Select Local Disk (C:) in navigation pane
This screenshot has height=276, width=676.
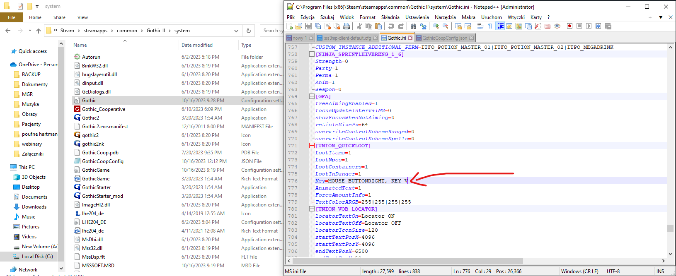(x=37, y=257)
